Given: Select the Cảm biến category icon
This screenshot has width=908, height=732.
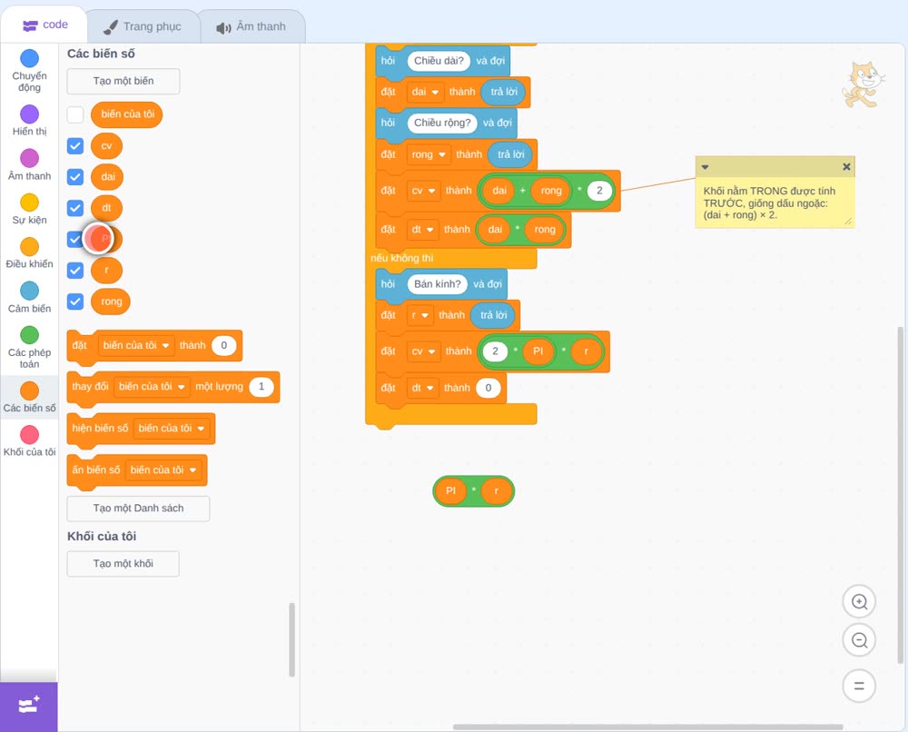Looking at the screenshot, I should tap(30, 291).
